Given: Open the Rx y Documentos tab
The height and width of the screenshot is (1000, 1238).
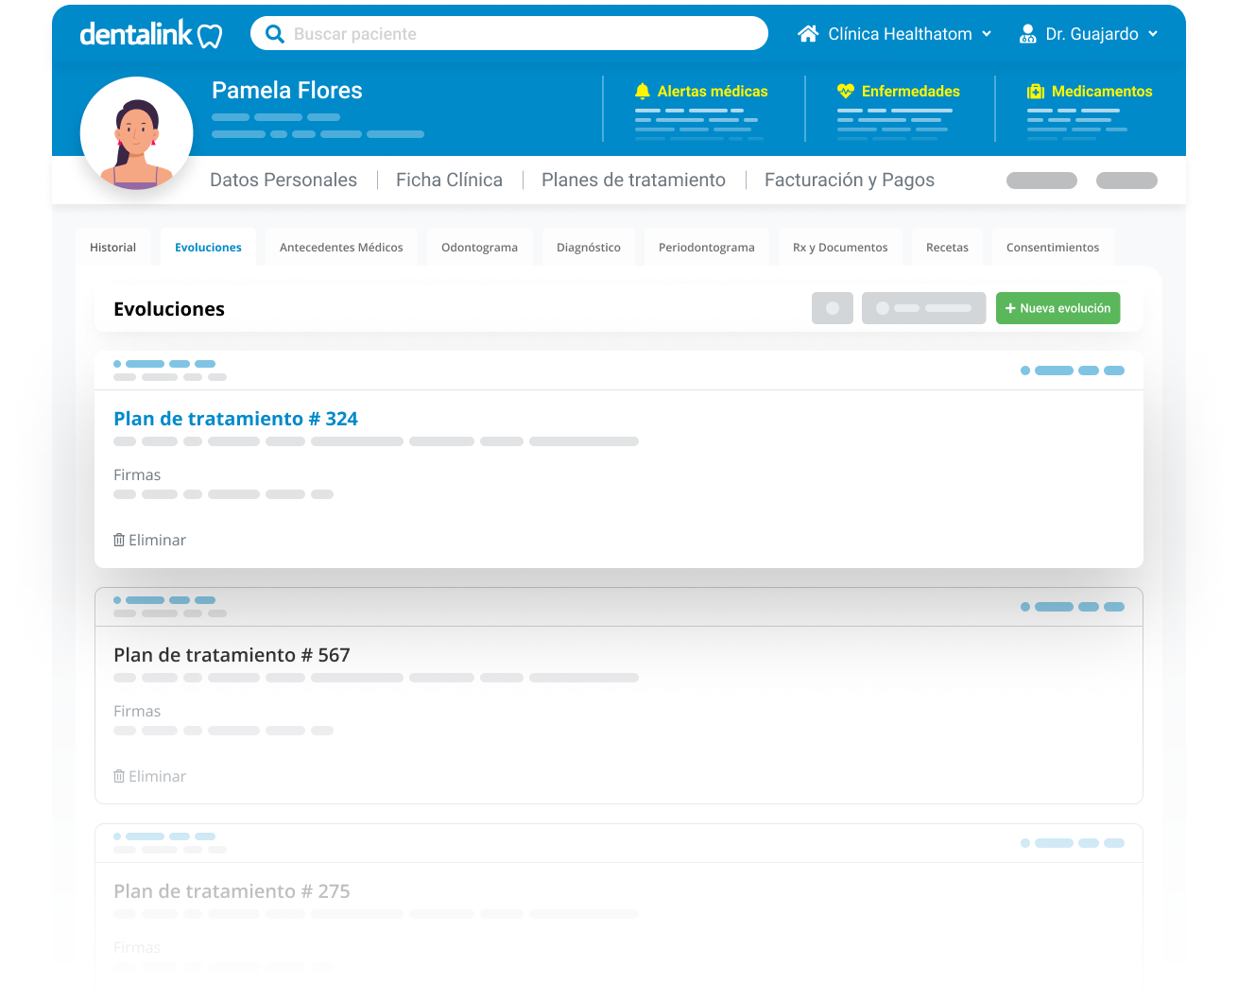Looking at the screenshot, I should tap(840, 248).
